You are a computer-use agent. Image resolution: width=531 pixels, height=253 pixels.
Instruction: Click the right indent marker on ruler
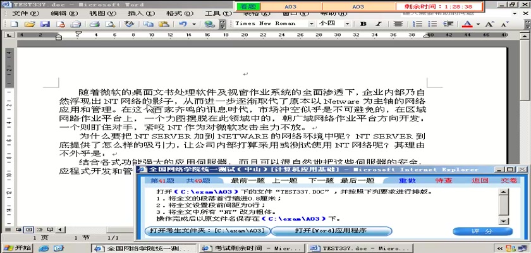427,36
